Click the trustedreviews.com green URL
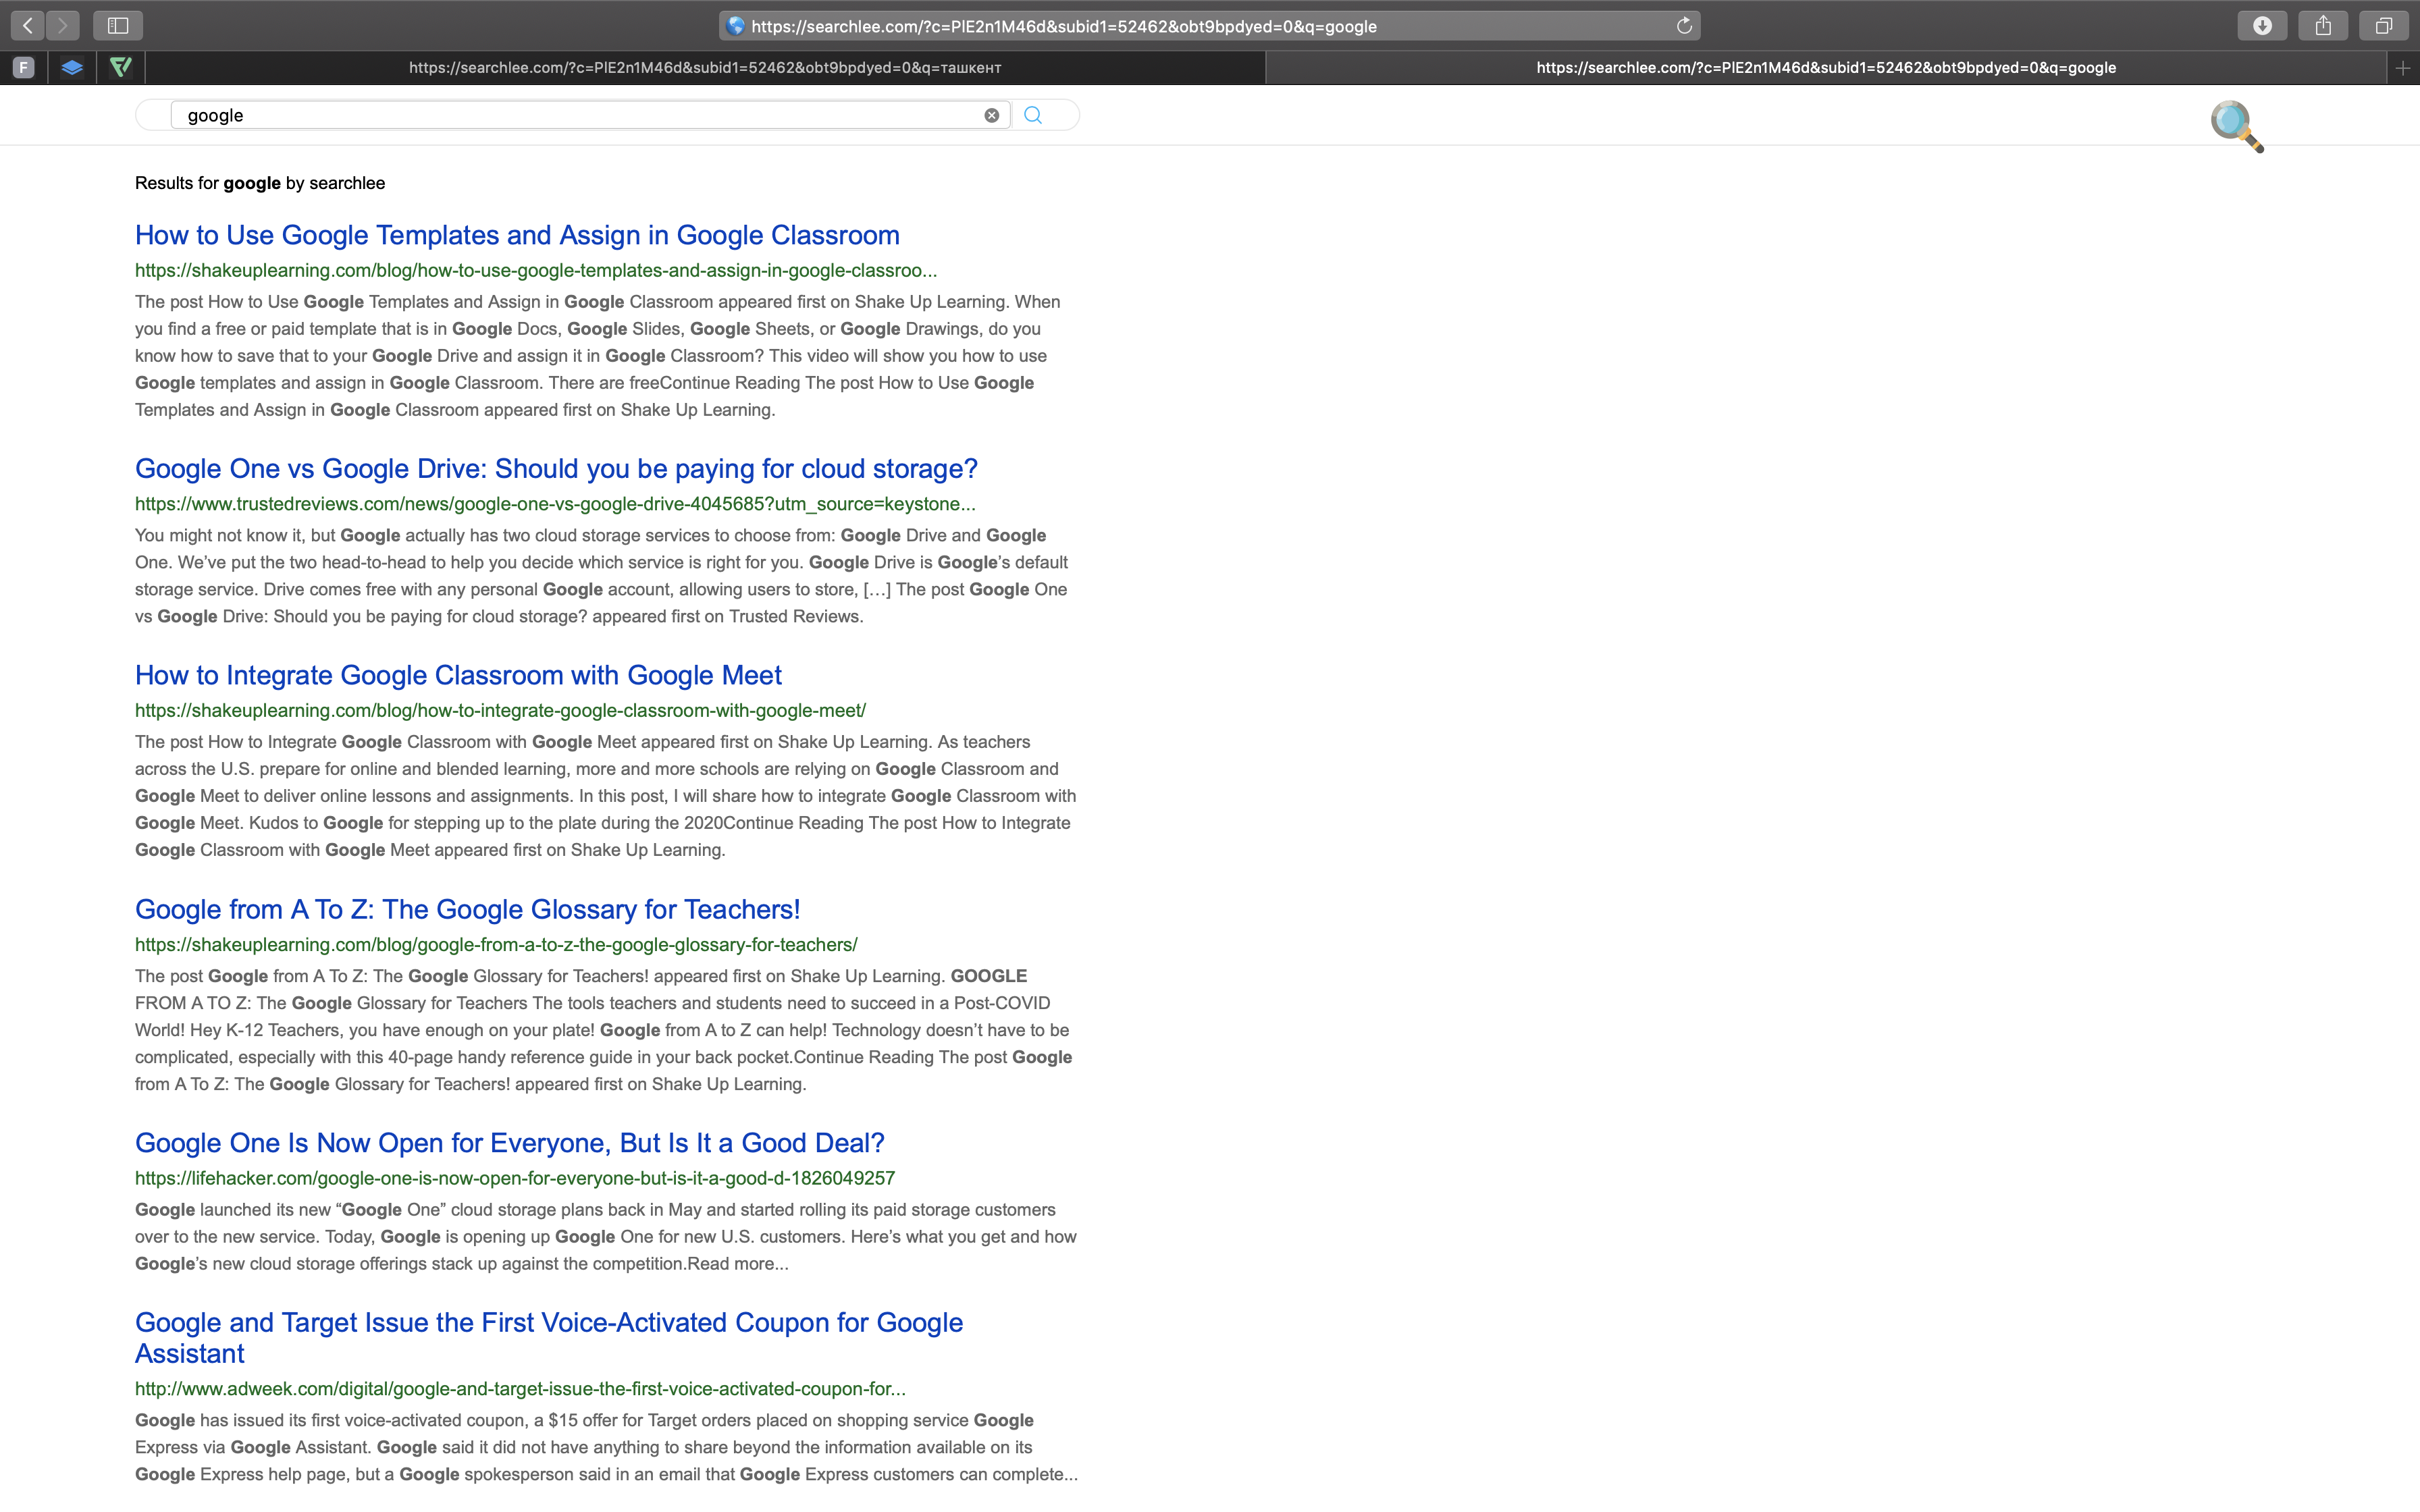The width and height of the screenshot is (2420, 1512). pos(555,504)
